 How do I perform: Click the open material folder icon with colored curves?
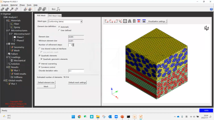[26, 9]
